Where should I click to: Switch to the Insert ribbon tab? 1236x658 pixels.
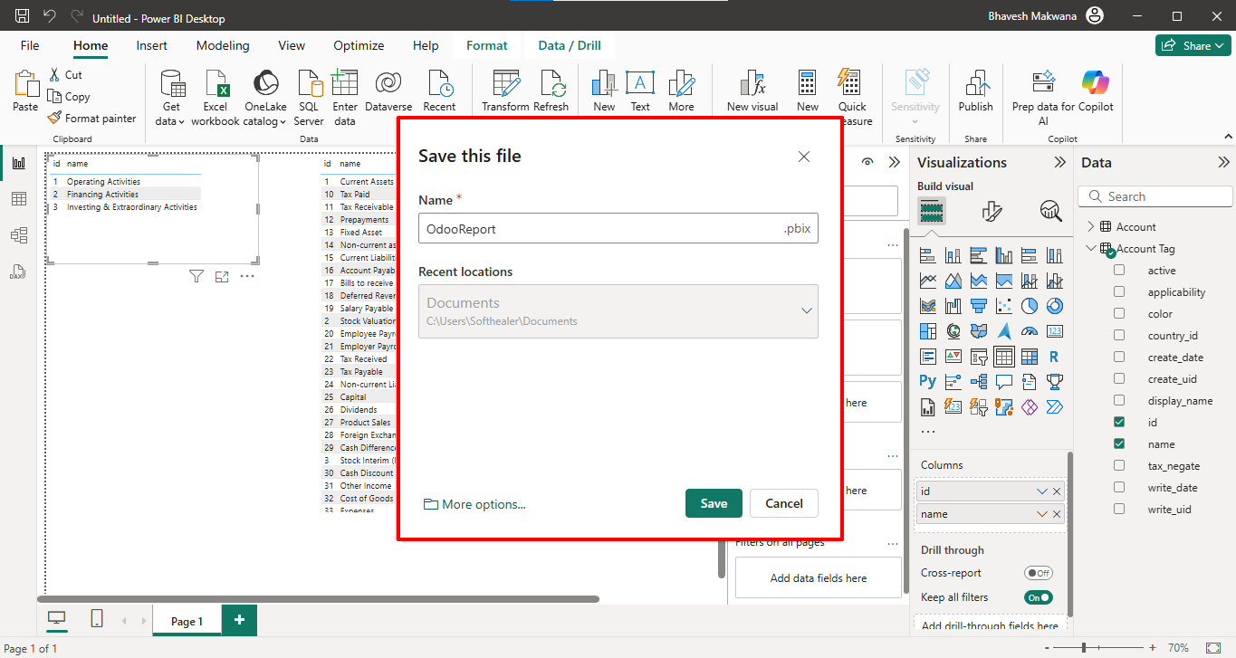[x=151, y=45]
